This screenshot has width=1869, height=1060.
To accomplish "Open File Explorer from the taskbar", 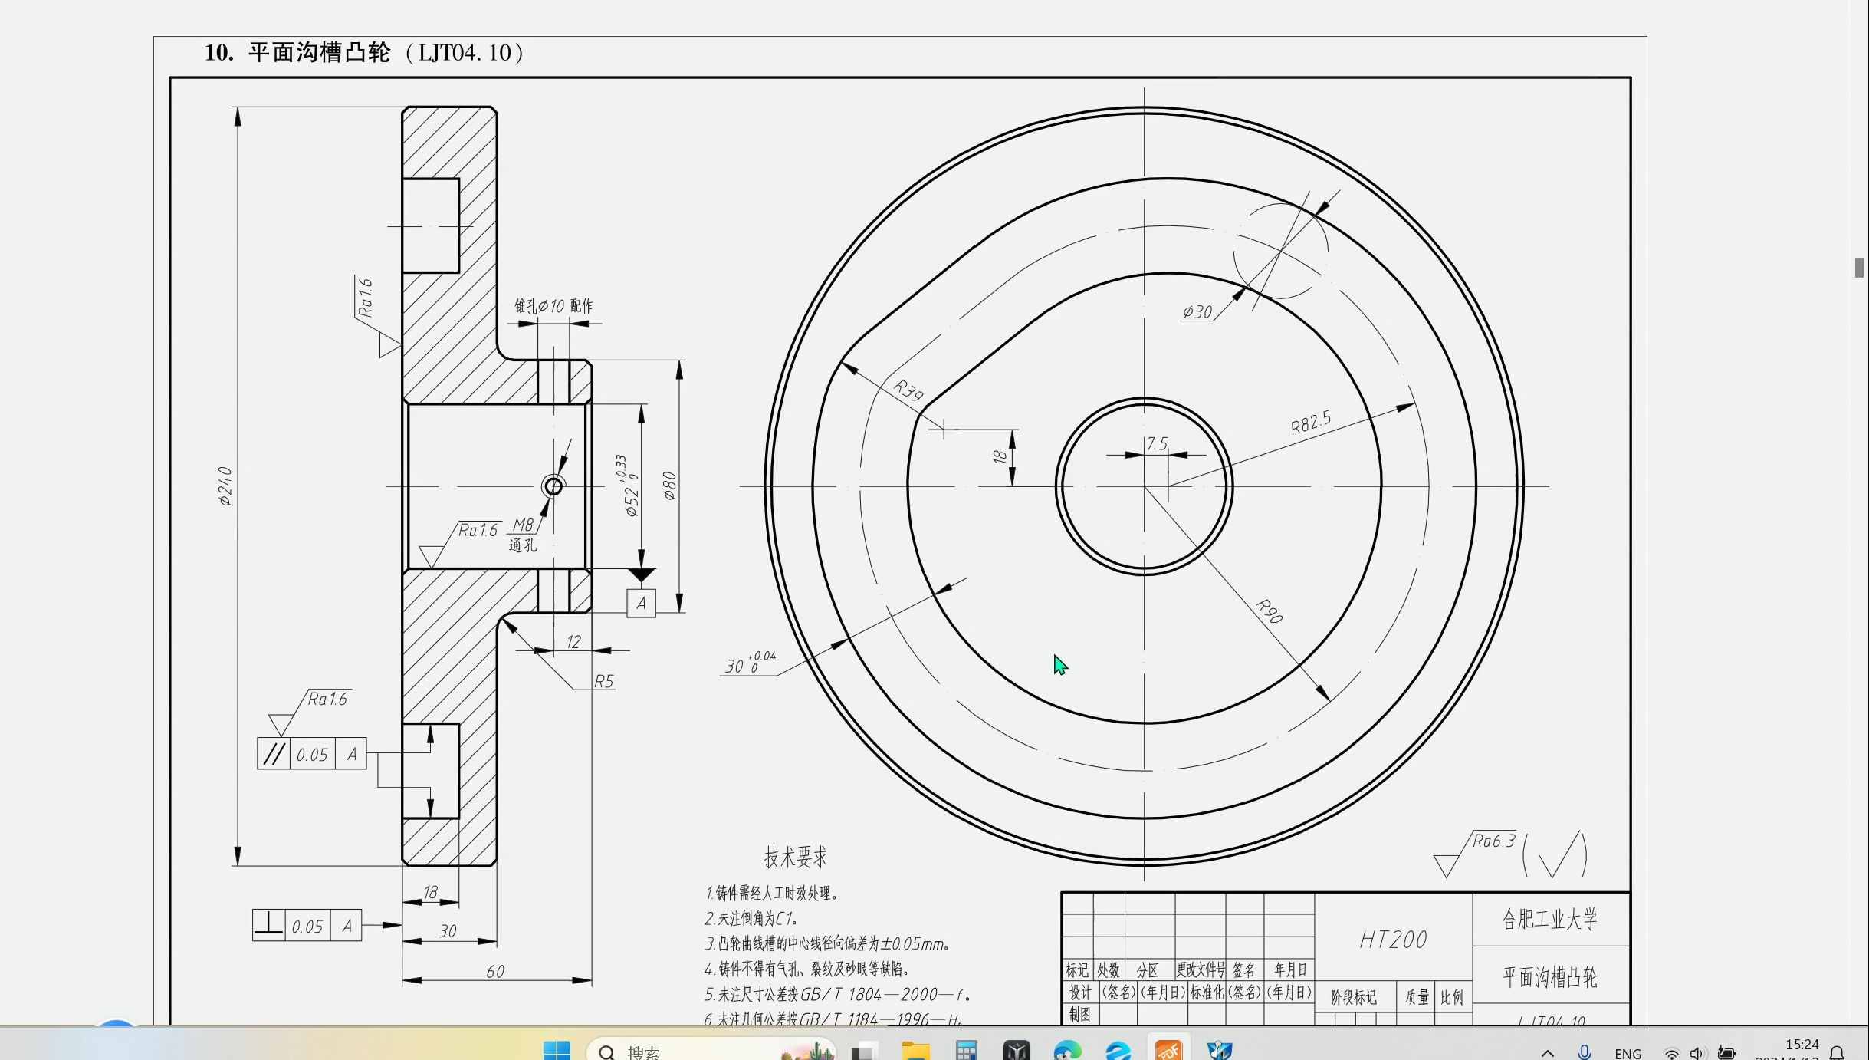I will pos(915,1051).
